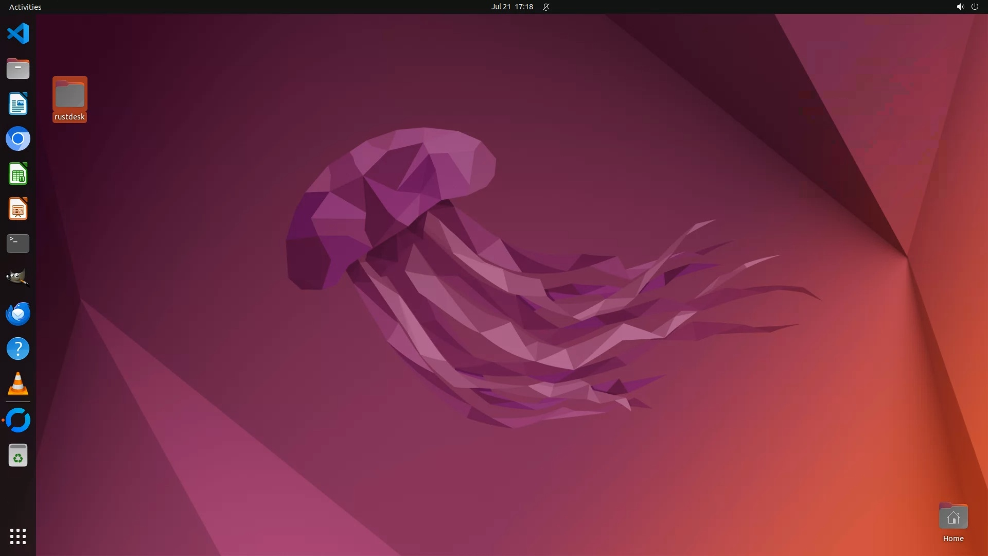Viewport: 988px width, 556px height.
Task: Open LibreOffice Impress from dock
Action: click(18, 208)
